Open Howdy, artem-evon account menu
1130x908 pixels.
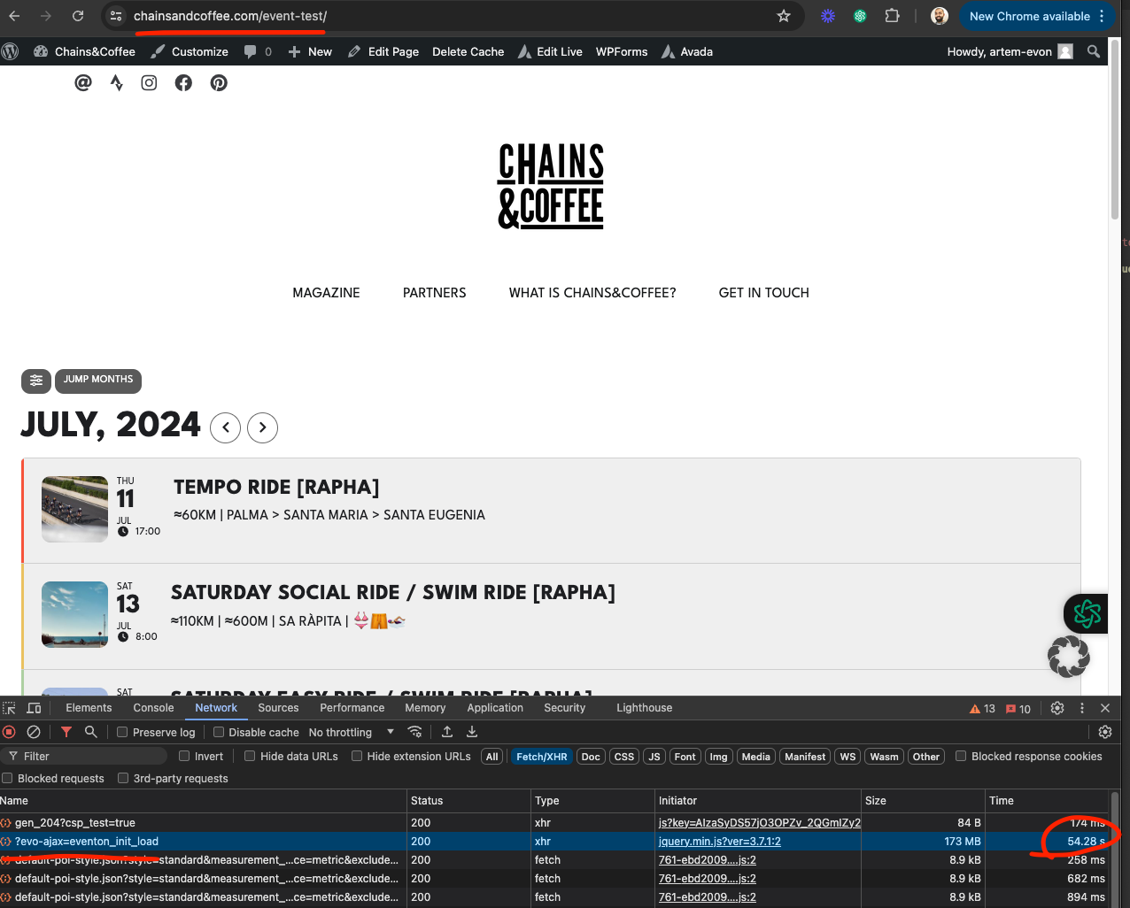pyautogui.click(x=1010, y=51)
